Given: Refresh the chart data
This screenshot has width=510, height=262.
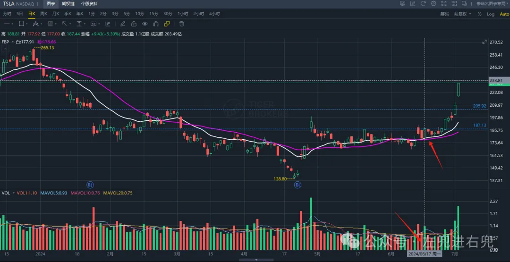Looking at the screenshot, I should point(423,4).
